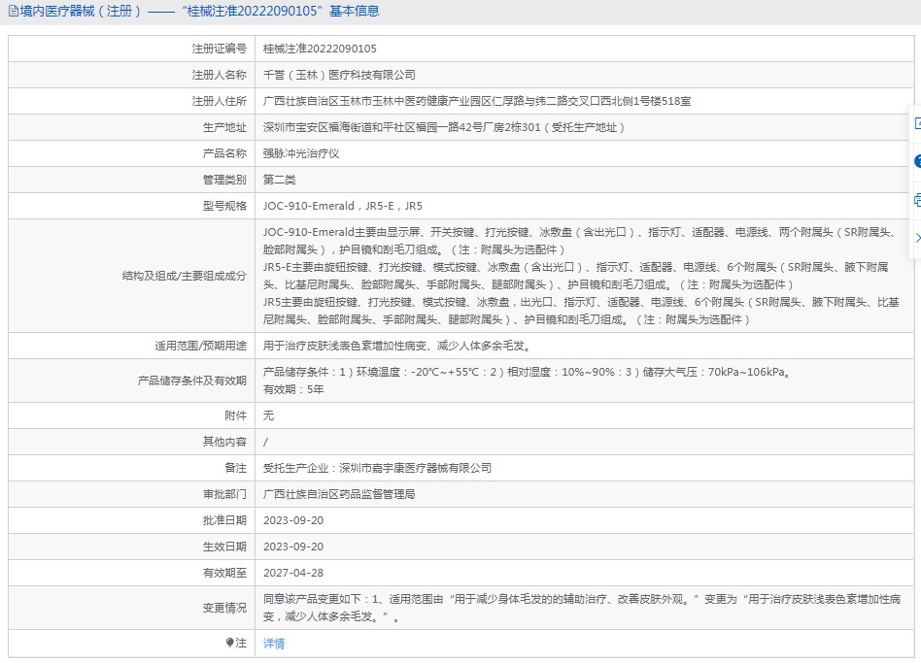This screenshot has width=921, height=663.
Task: Select the expiry date 2027-04-28
Action: pyautogui.click(x=293, y=573)
